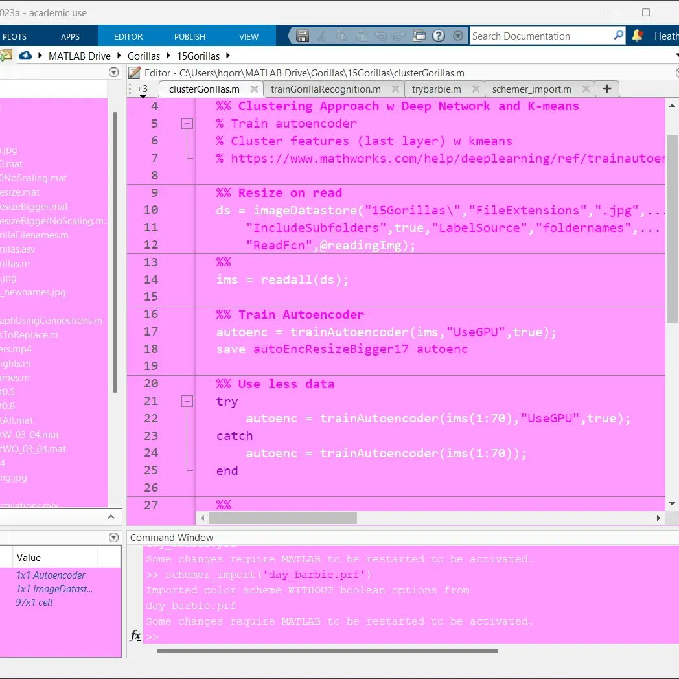This screenshot has height=679, width=679.
Task: Click the Editor pencil document icon
Action: pos(135,73)
